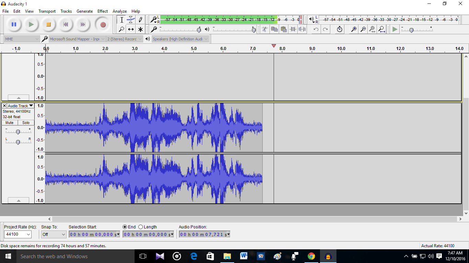The height and width of the screenshot is (263, 469).
Task: Click the Fit Selection zoom icon
Action: [372, 29]
